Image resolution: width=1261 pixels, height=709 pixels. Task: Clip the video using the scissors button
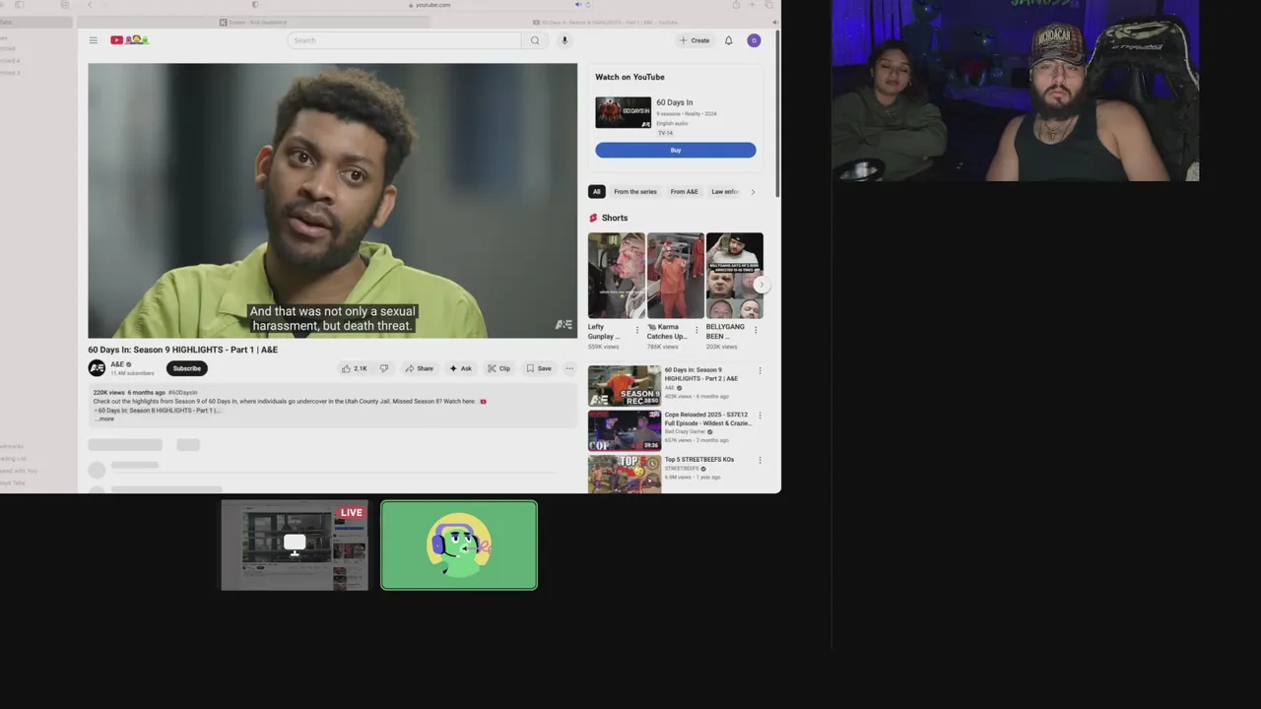[x=498, y=368]
